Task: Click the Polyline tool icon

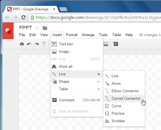Action: 107,113
